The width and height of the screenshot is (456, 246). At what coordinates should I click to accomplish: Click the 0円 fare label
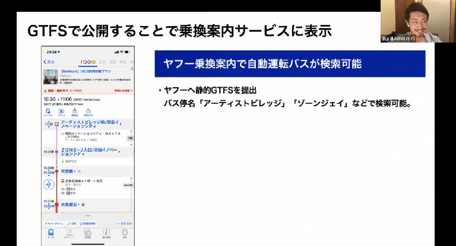click(129, 138)
